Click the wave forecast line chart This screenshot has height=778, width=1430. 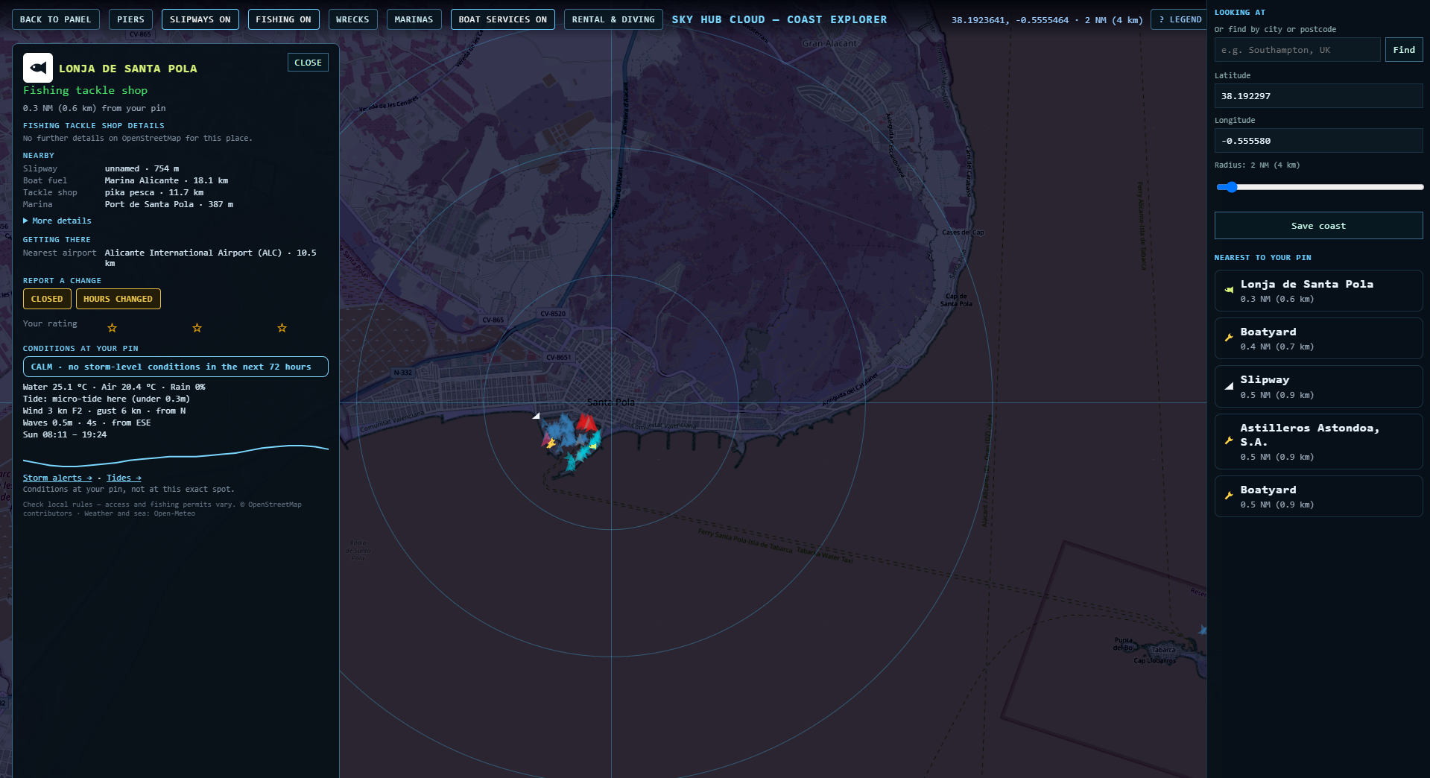(175, 455)
